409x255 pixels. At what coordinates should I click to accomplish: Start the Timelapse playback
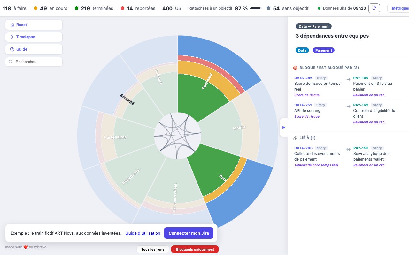coord(34,37)
